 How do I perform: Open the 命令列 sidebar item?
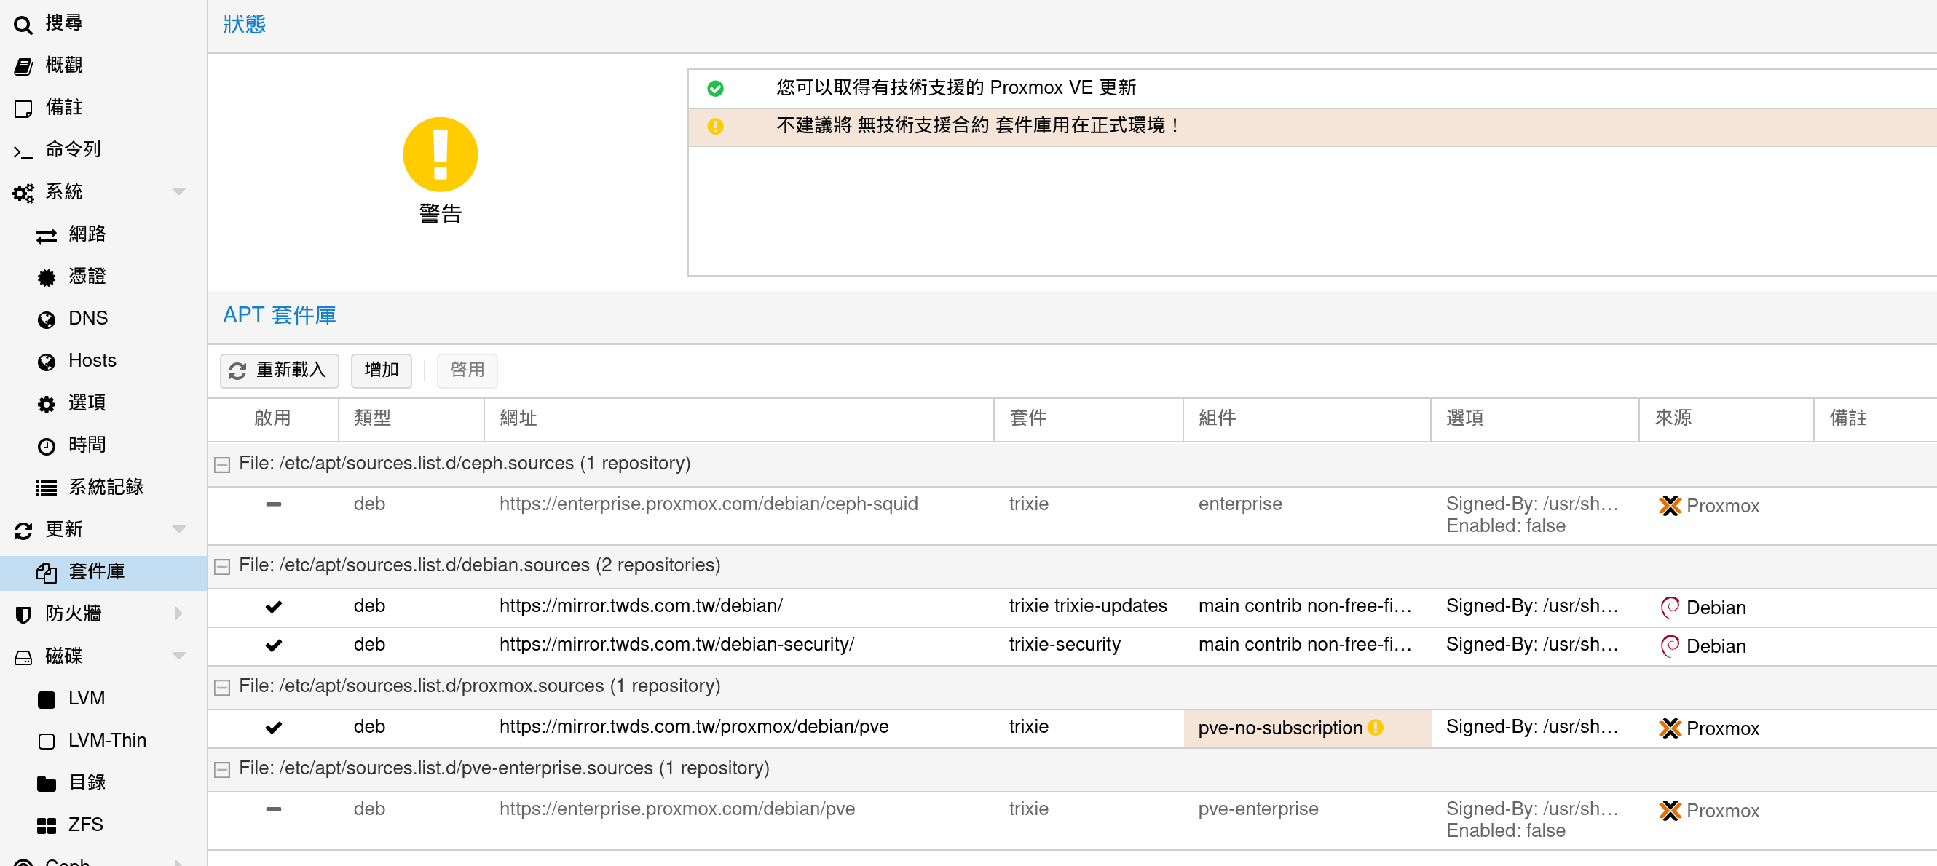click(103, 150)
